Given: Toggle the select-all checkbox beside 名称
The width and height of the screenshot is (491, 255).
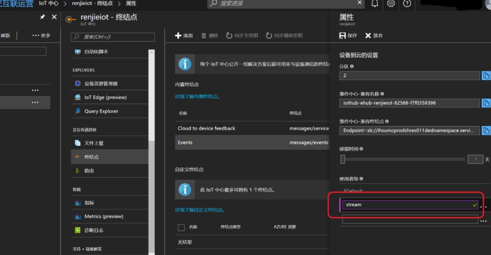Looking at the screenshot, I should pos(181,227).
